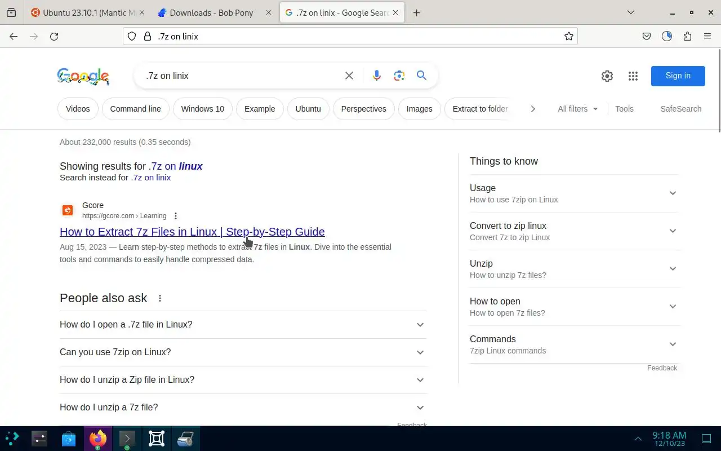Expand 'Can you use 7zip on Linux?'
Viewport: 721px width, 451px height.
[x=243, y=352]
